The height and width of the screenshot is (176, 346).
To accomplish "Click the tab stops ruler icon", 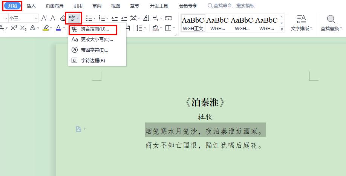I will (168, 18).
